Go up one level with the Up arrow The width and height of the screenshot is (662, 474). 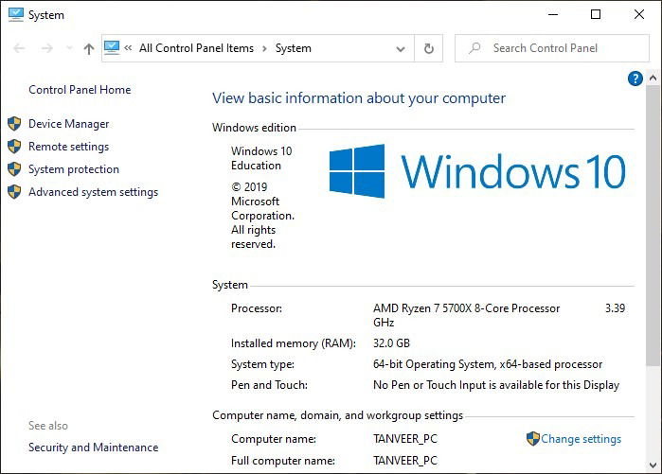89,49
